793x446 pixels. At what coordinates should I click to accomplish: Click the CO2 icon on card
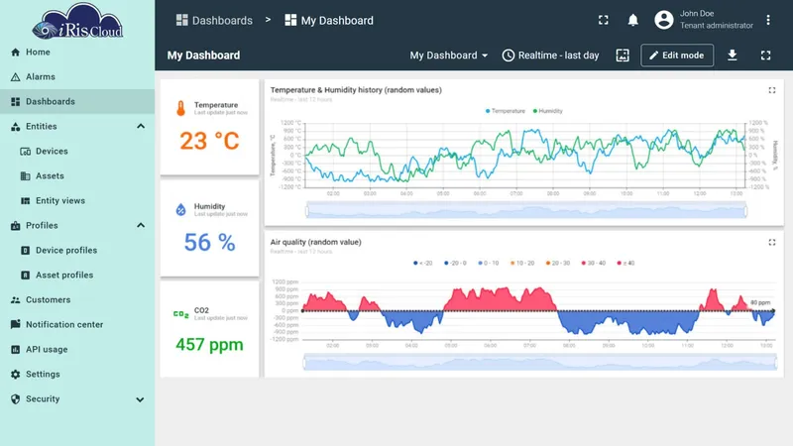[x=180, y=314]
